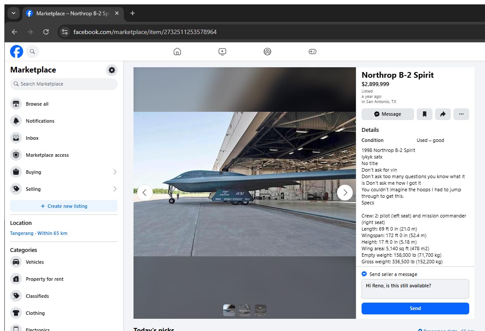Message the seller button
485x331 pixels.
[x=387, y=114]
